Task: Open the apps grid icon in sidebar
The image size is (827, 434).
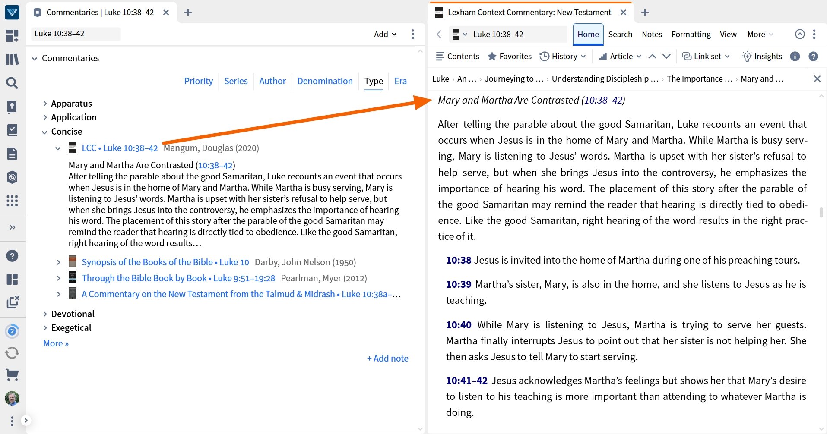Action: coord(12,201)
